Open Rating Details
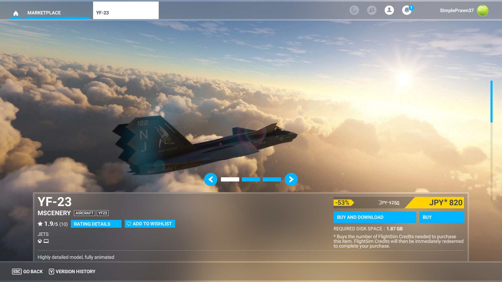 pos(96,224)
